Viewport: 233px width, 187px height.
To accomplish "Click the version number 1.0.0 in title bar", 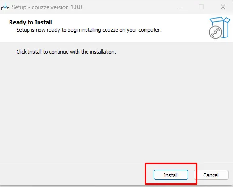I will [x=77, y=7].
